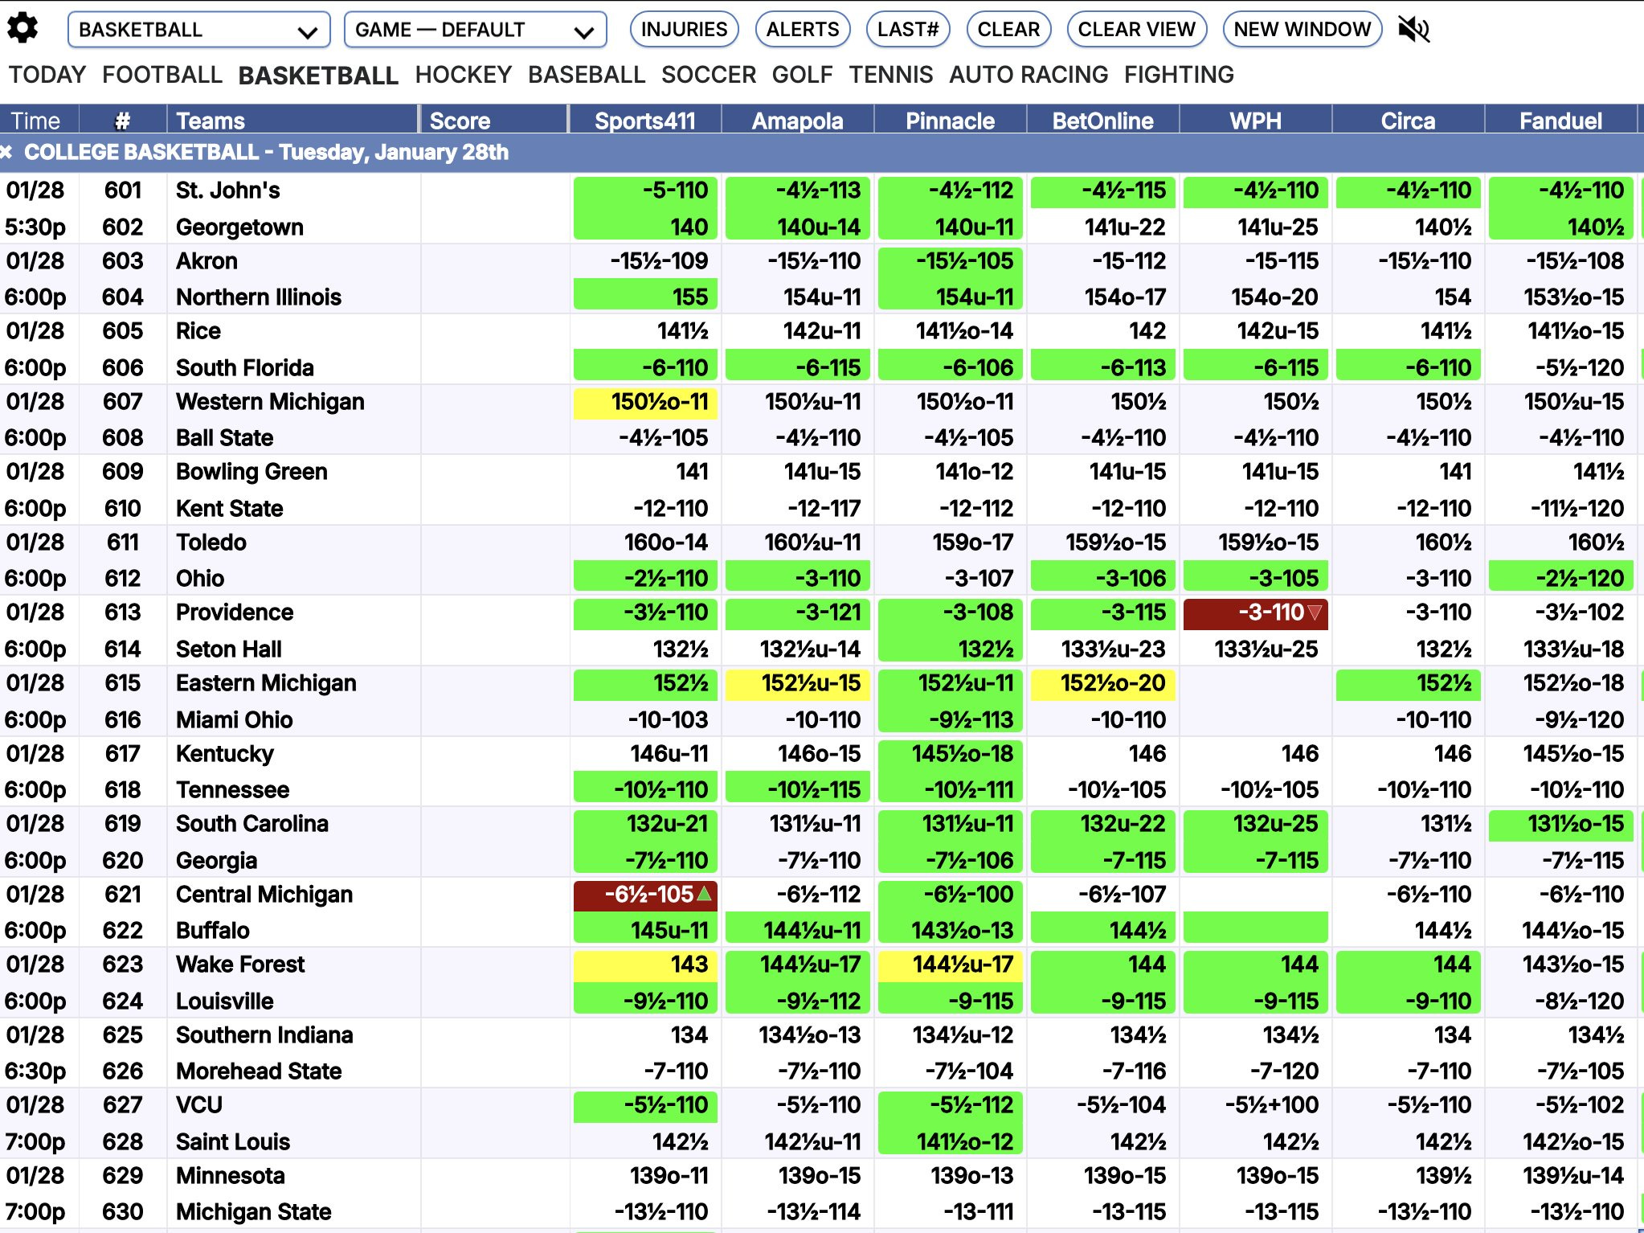Toggle the muted speaker sound icon

pyautogui.click(x=1413, y=30)
